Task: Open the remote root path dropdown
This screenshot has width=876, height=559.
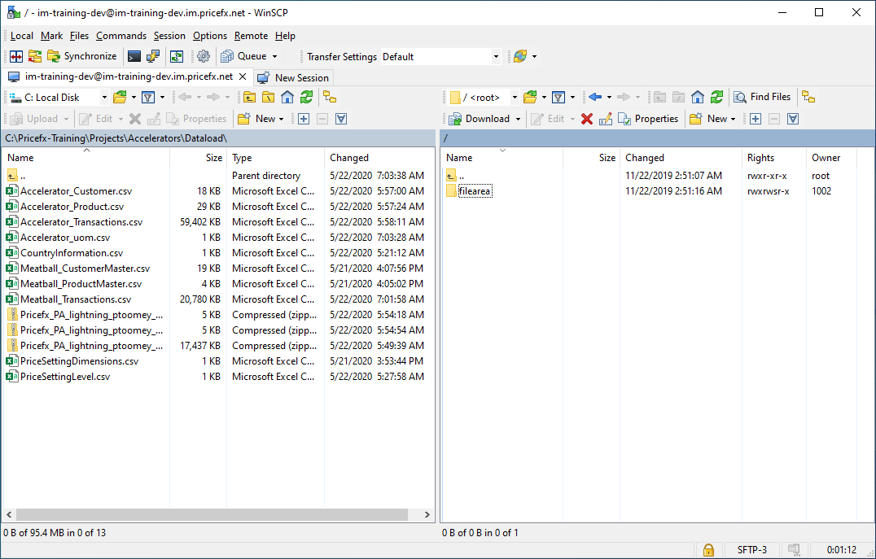Action: [x=485, y=98]
